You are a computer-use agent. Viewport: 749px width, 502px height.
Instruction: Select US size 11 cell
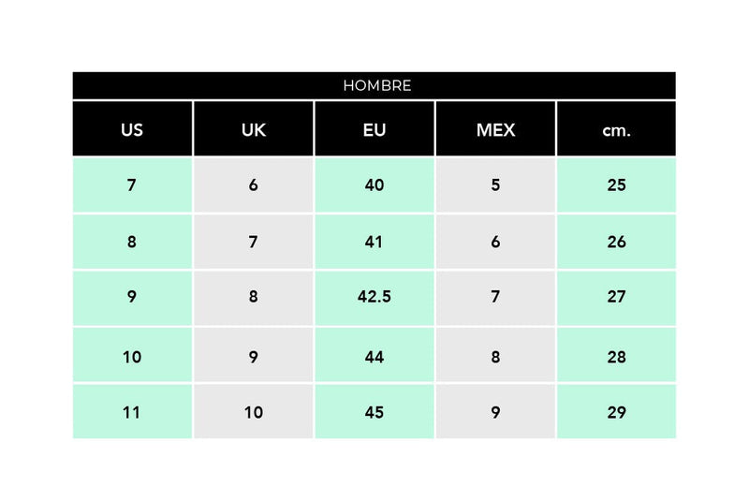click(x=132, y=411)
